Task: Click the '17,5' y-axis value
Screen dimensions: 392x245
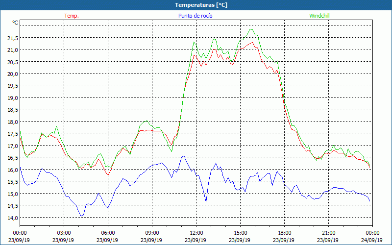Action: 13,134
